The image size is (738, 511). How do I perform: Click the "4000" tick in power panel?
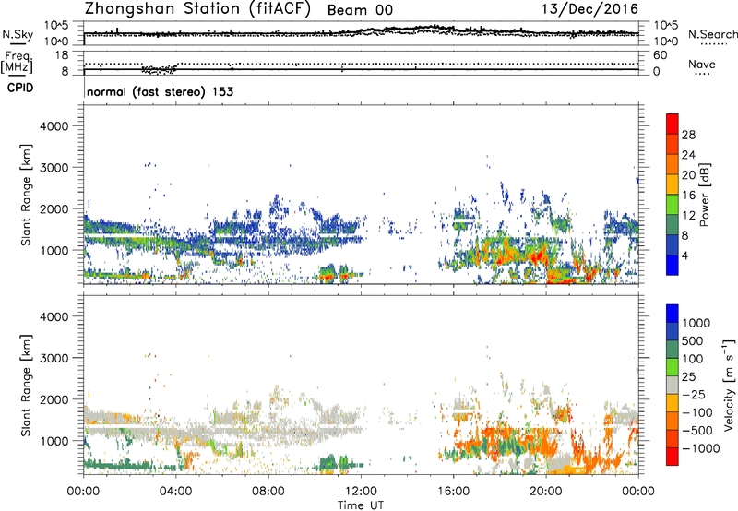pos(54,126)
